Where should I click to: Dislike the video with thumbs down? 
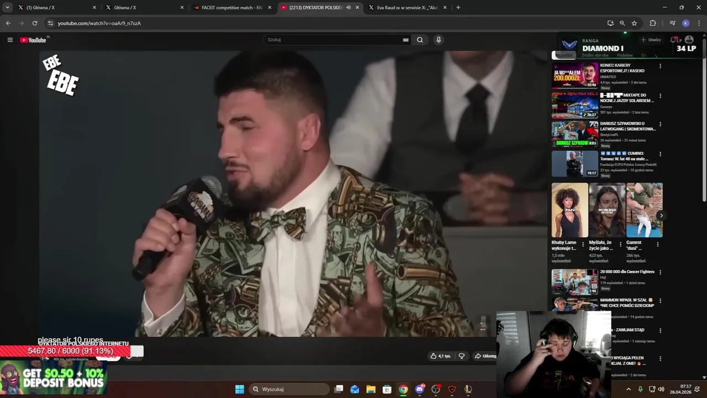coord(462,356)
